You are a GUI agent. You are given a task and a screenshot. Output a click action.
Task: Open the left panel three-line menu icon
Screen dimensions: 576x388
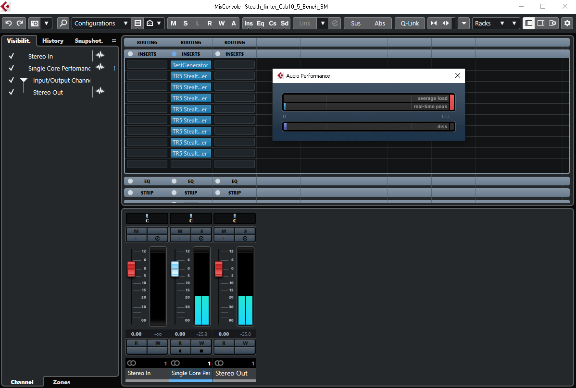click(x=114, y=41)
